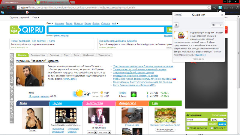This screenshot has height=135, width=240.
Task: Open the globe icon in left sidebar
Action: pyautogui.click(x=12, y=73)
